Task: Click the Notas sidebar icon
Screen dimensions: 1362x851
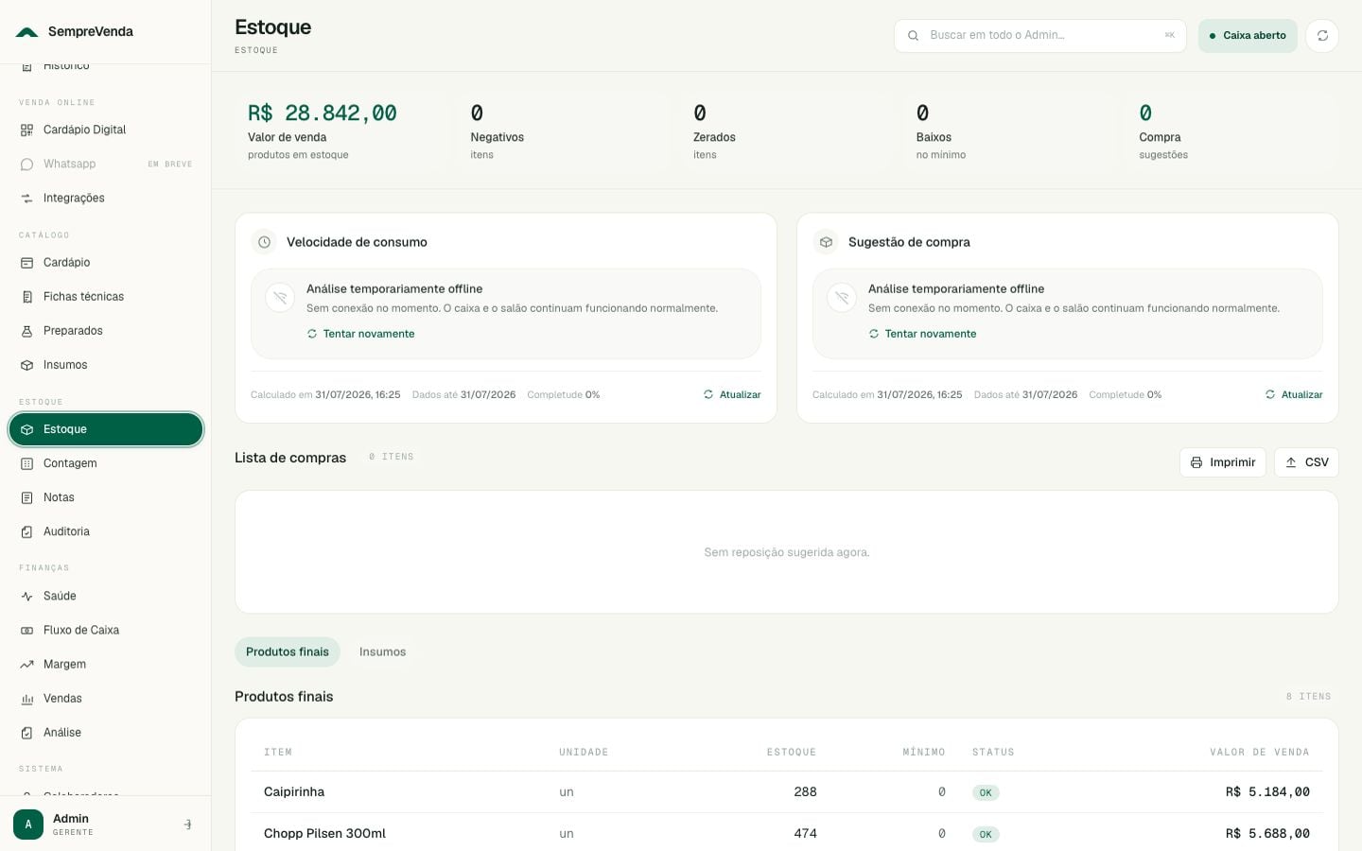Action: (x=26, y=497)
